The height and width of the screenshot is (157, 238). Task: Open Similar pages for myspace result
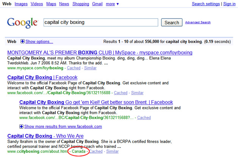[90, 68]
